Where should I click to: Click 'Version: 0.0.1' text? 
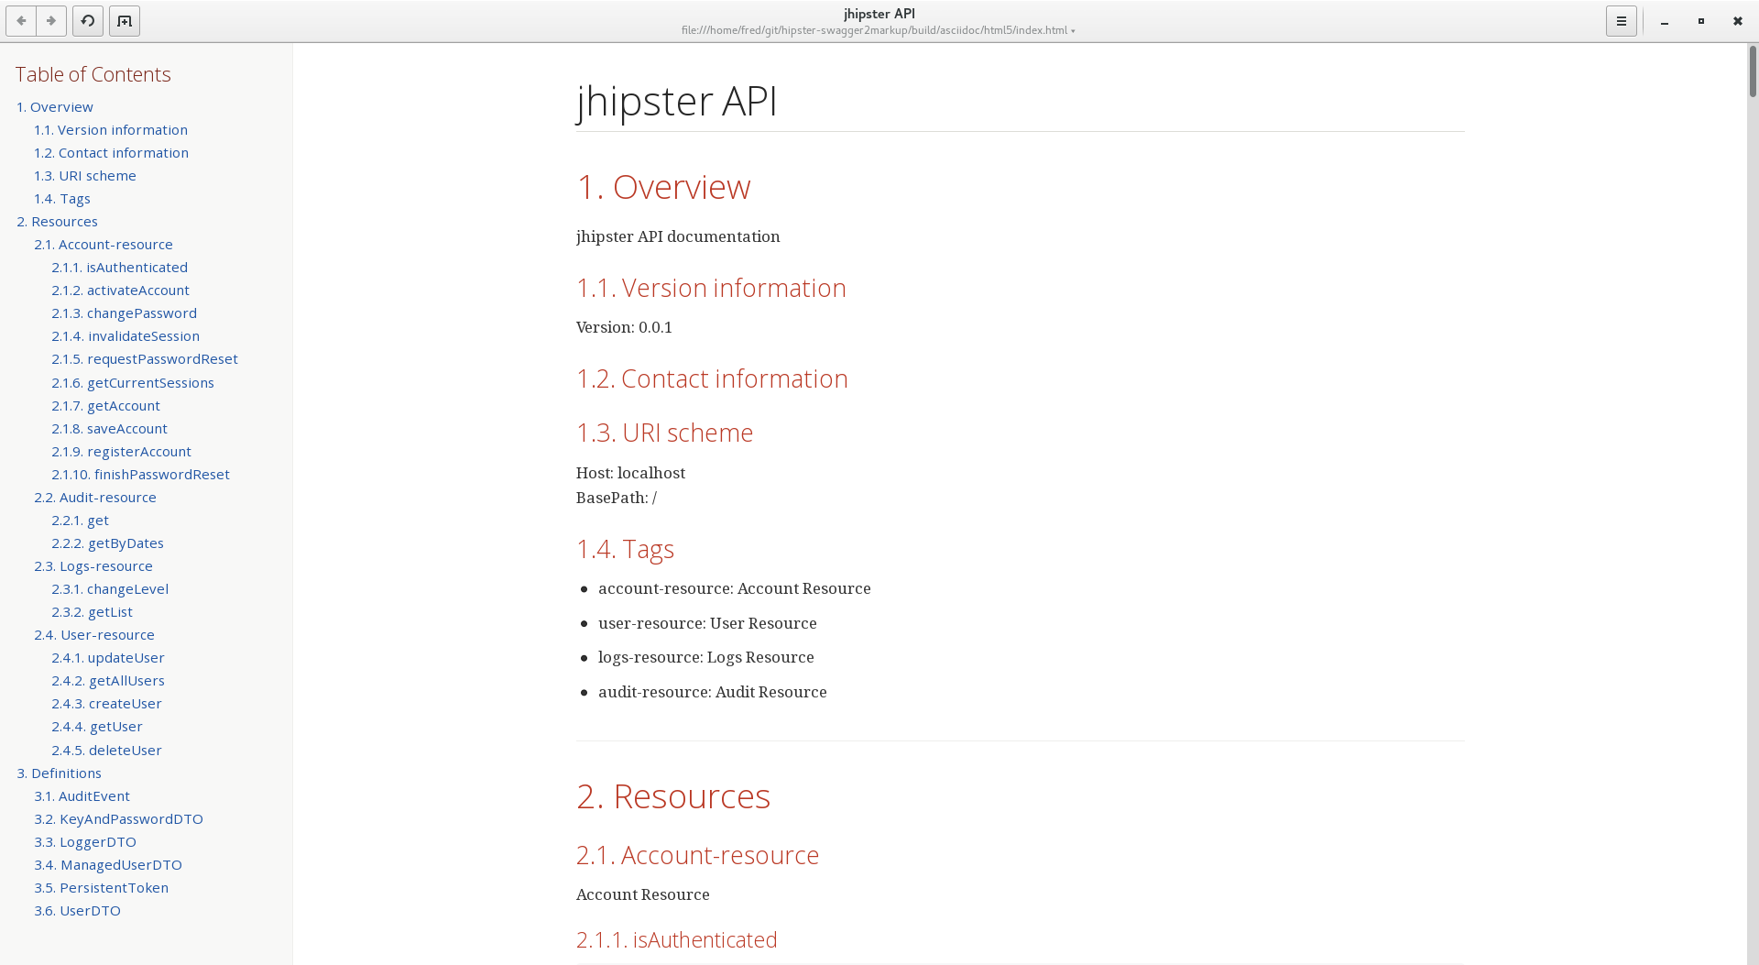click(624, 327)
